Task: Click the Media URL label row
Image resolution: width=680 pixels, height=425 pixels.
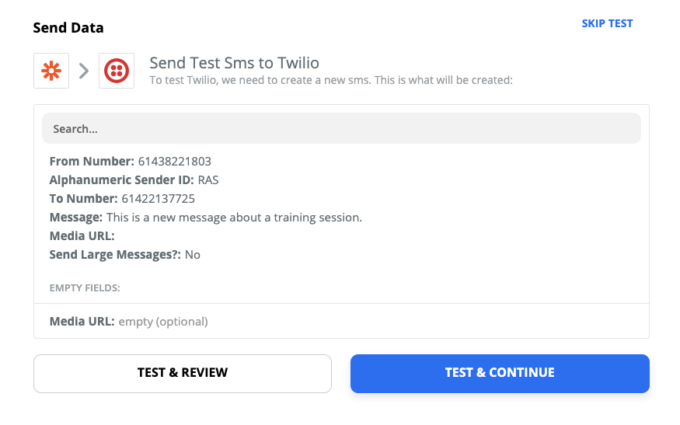Action: click(82, 236)
